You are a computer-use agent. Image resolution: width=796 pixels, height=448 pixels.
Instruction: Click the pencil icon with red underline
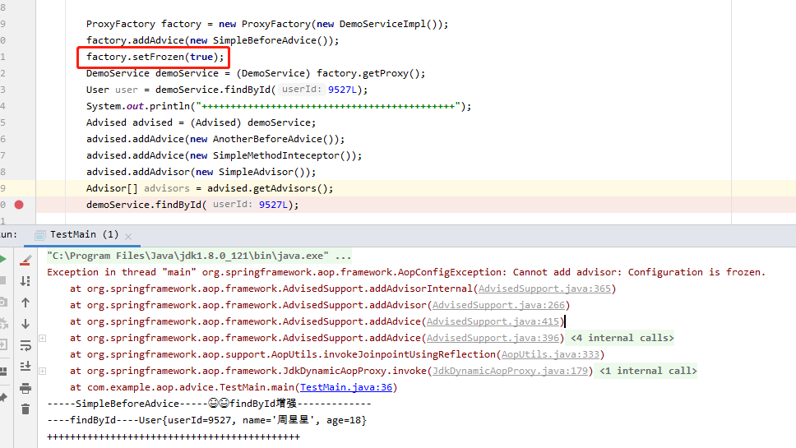(x=25, y=261)
